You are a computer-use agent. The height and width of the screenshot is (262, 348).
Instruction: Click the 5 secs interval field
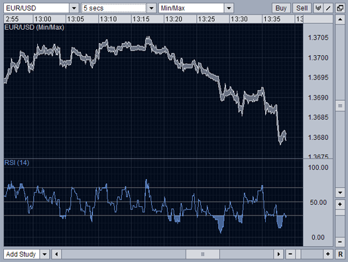pyautogui.click(x=114, y=8)
